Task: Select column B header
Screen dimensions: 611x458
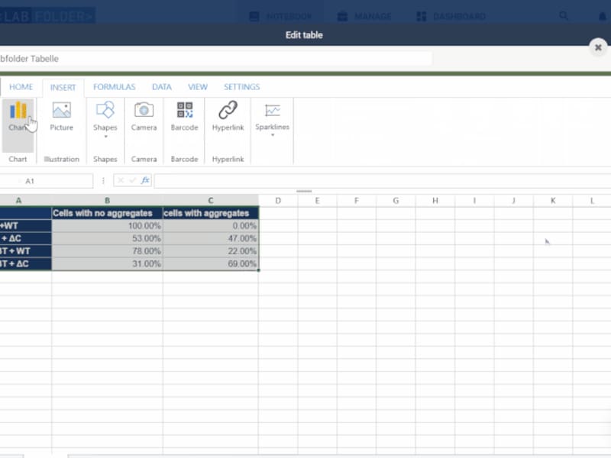Action: pos(107,201)
